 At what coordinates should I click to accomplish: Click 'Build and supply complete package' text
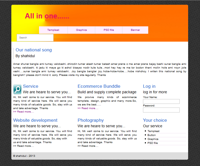pyautogui.click(x=107, y=92)
